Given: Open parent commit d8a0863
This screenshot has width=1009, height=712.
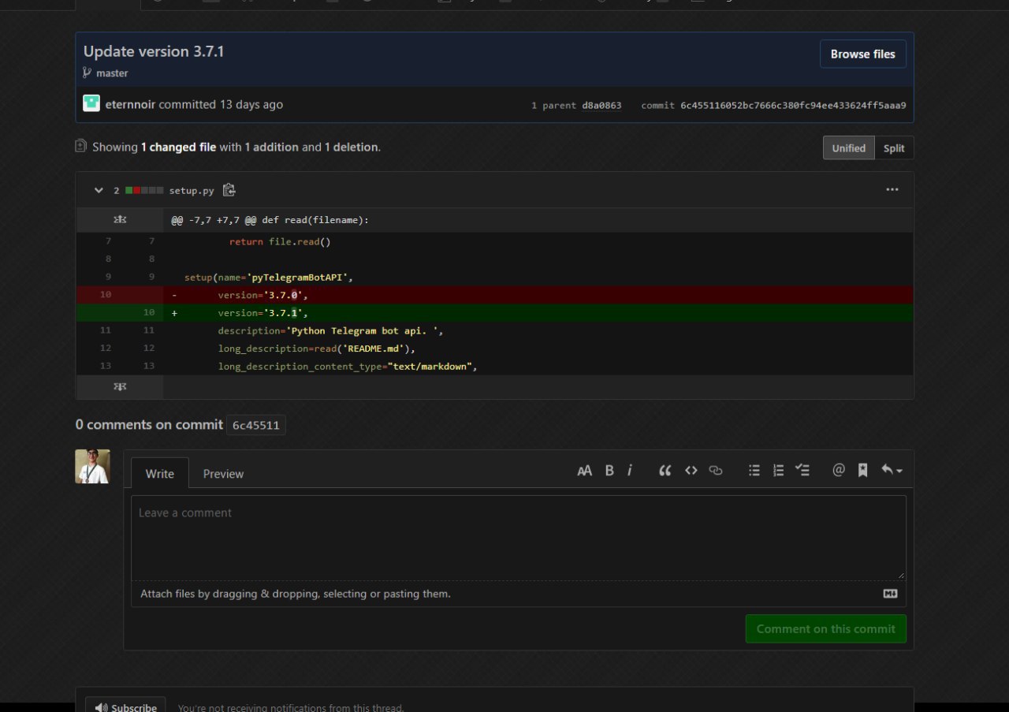Looking at the screenshot, I should pyautogui.click(x=601, y=106).
